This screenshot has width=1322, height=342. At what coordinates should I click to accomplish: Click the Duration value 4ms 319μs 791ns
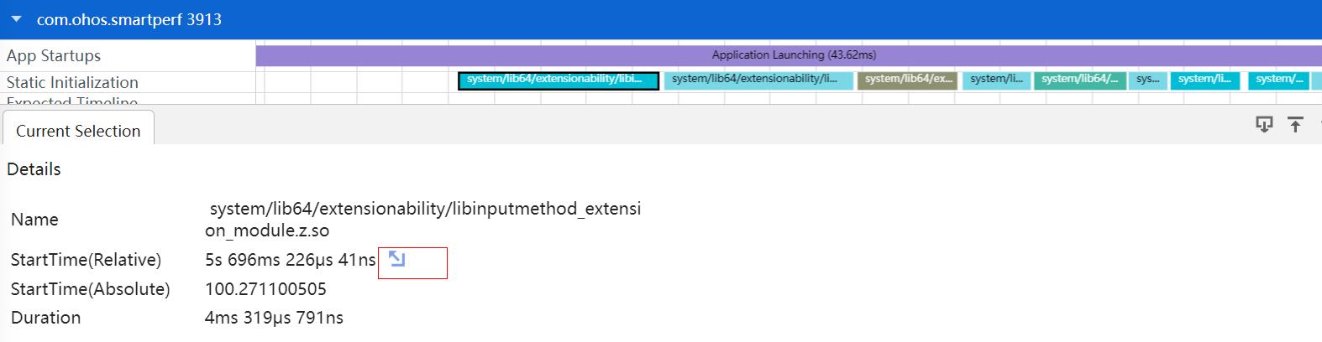point(274,318)
